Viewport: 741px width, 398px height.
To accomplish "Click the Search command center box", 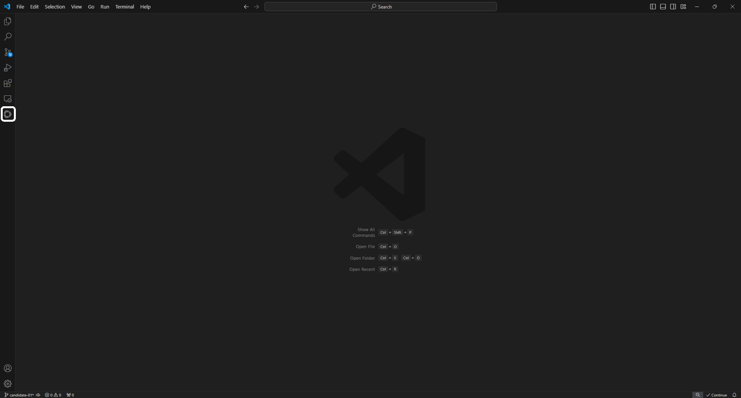I will 381,7.
